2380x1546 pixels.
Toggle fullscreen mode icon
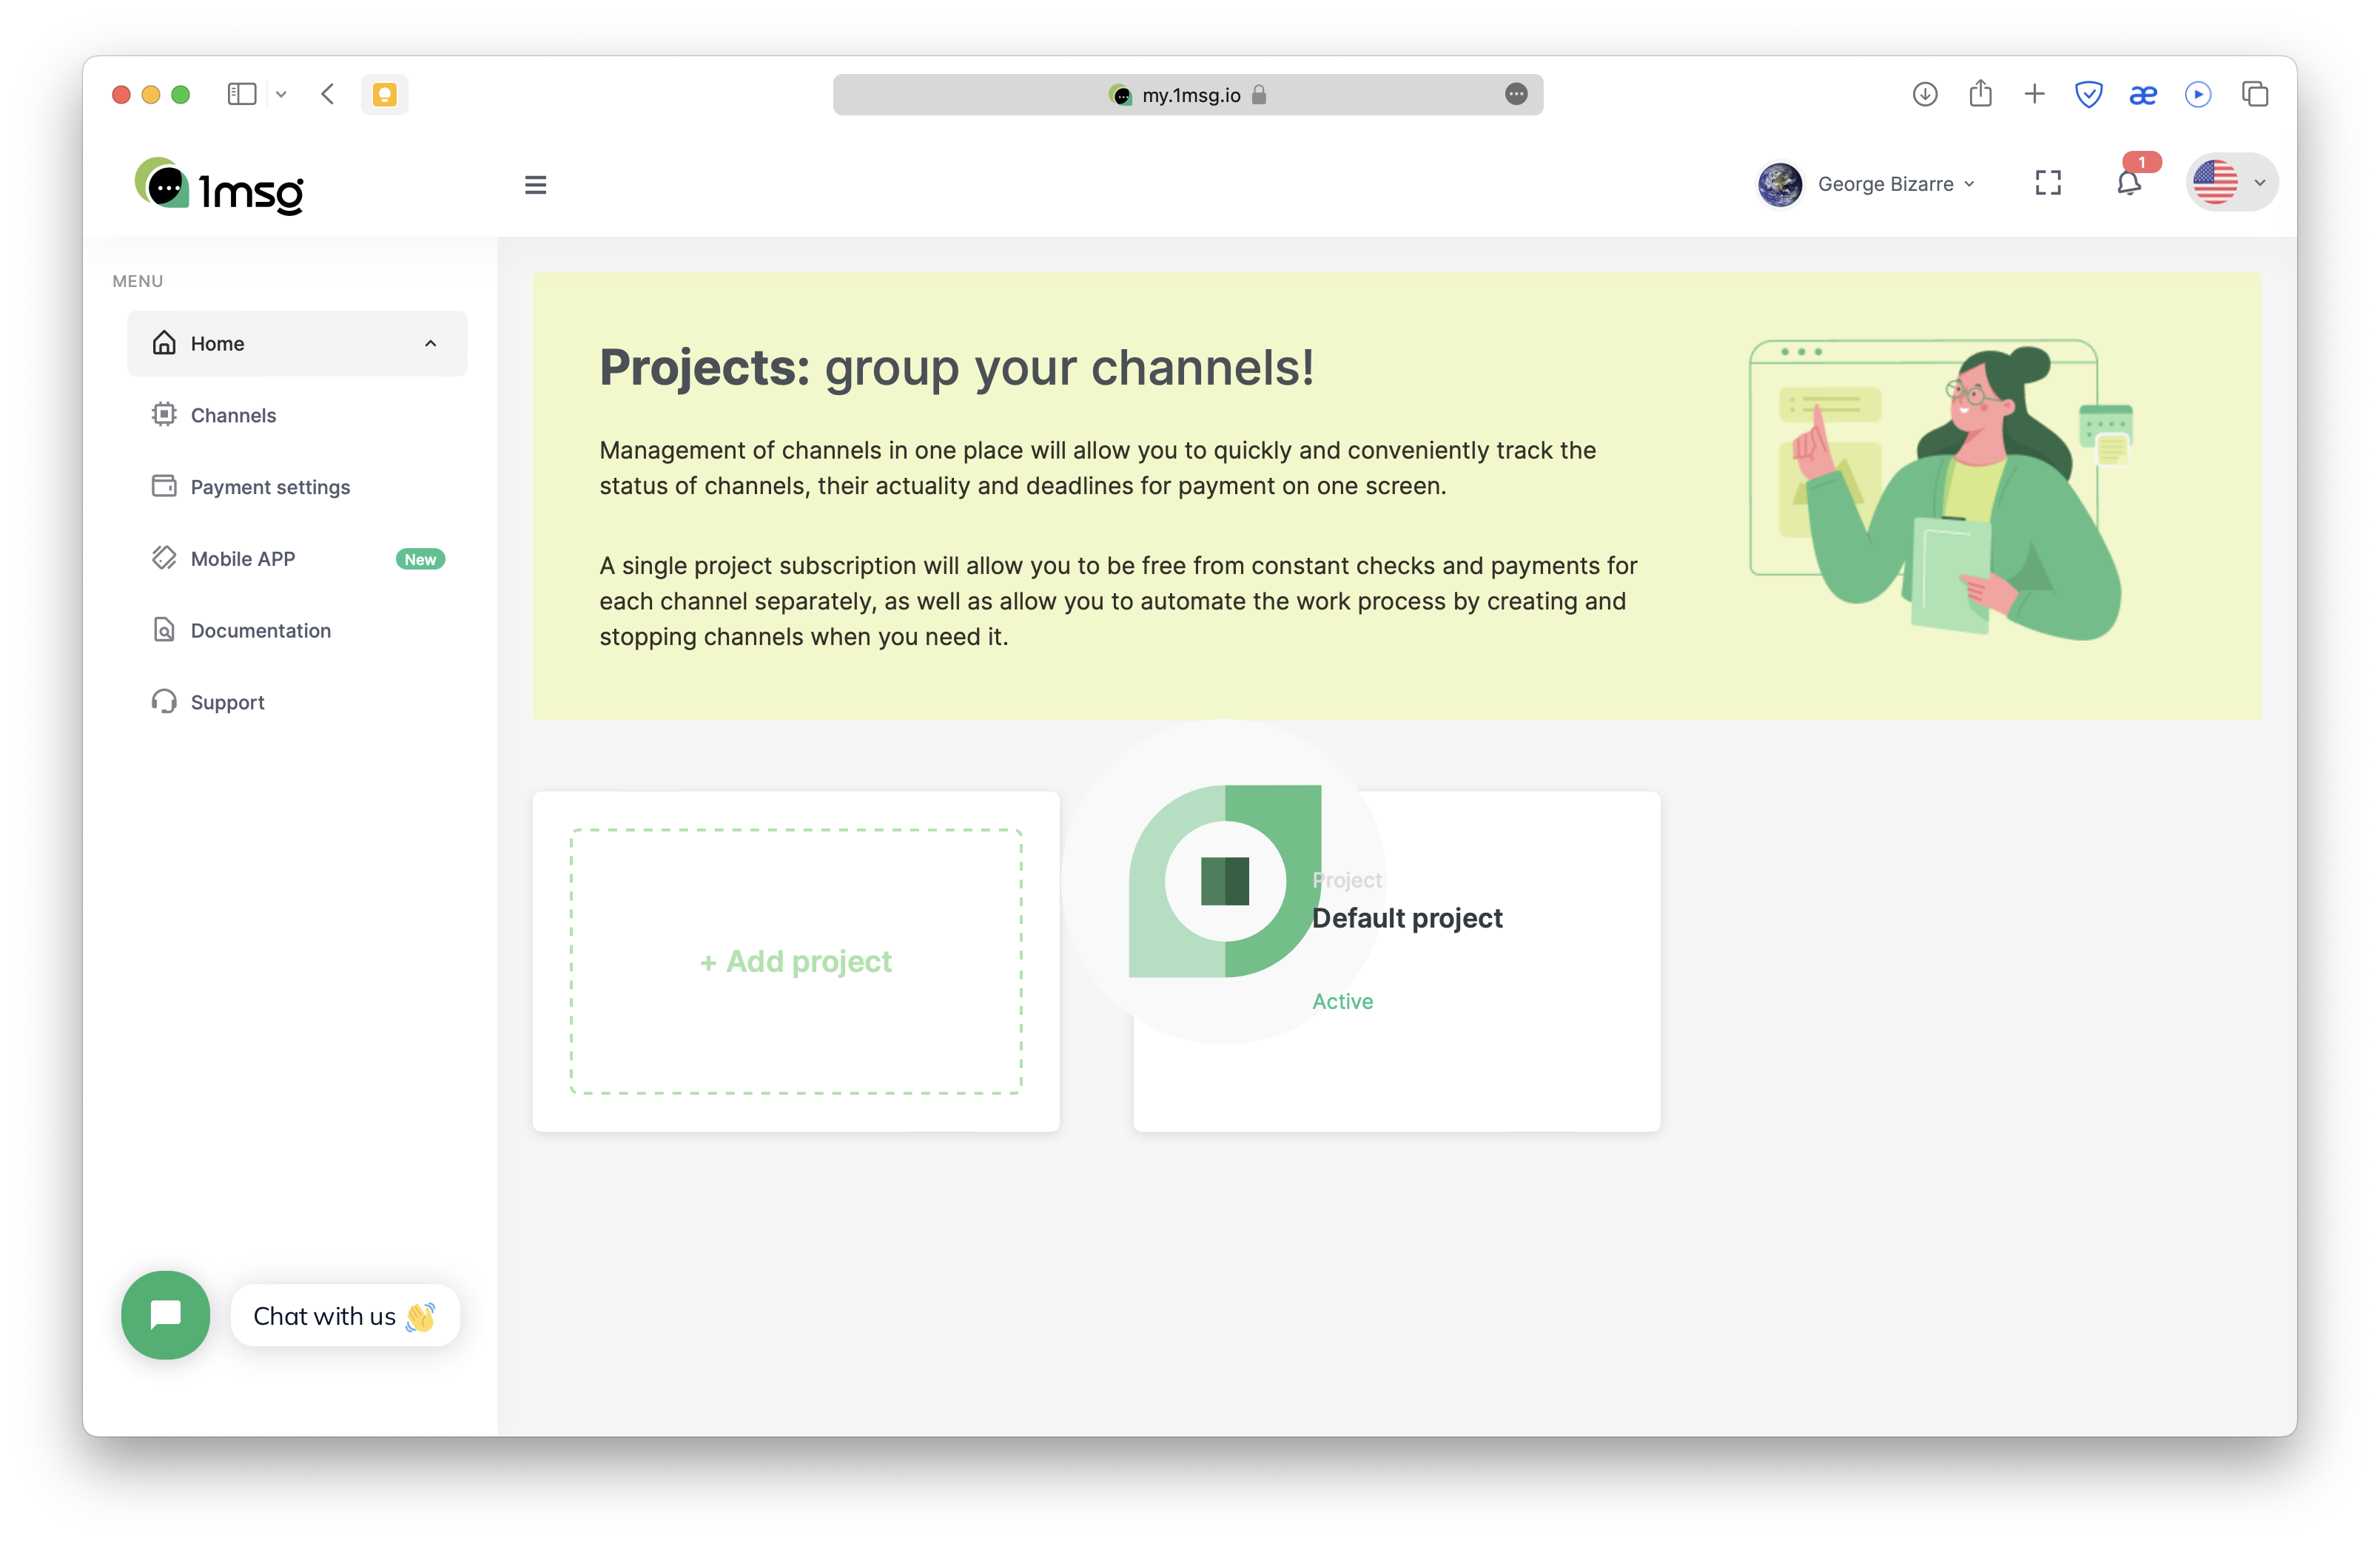2047,183
